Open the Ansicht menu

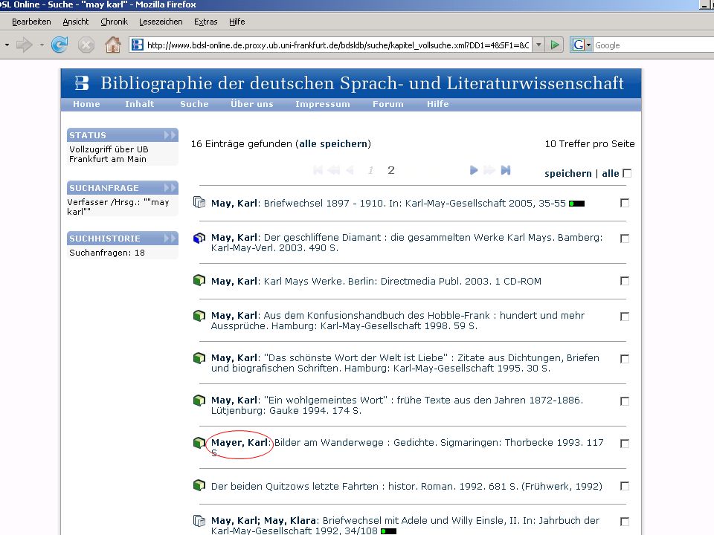[76, 22]
